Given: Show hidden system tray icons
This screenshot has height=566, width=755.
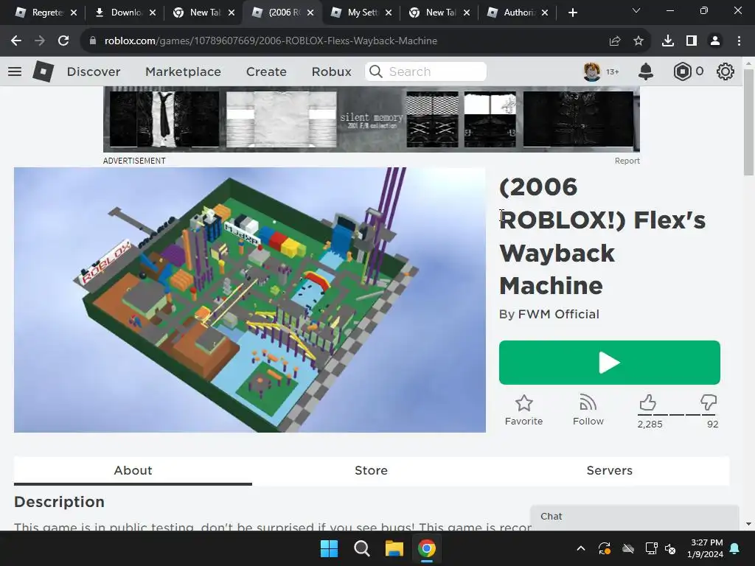Looking at the screenshot, I should coord(581,548).
